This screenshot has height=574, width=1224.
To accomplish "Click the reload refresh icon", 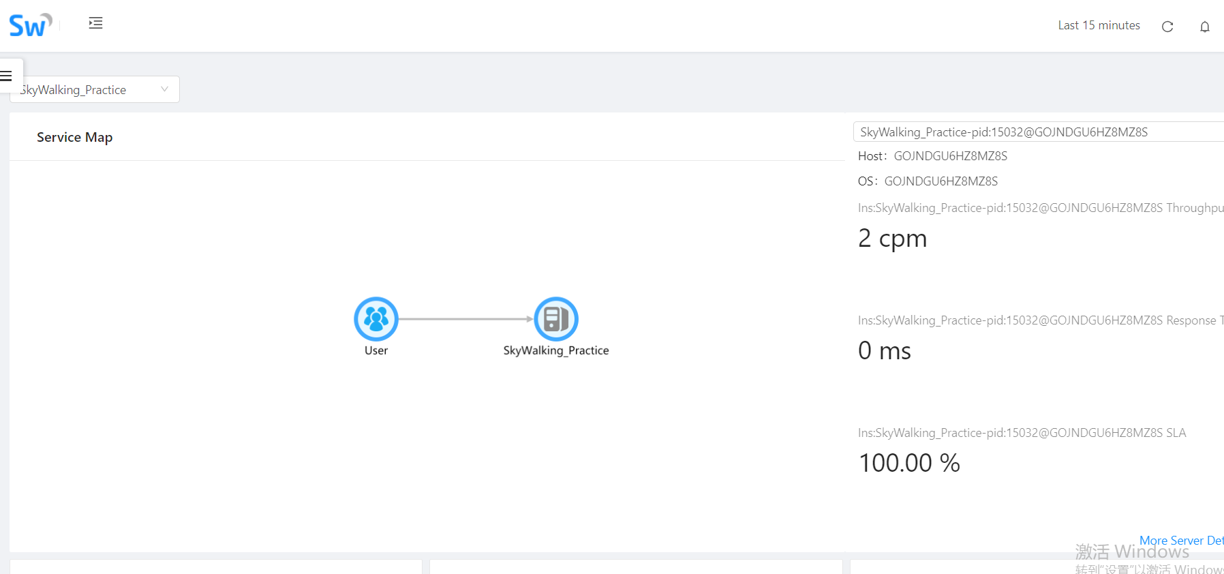I will [1167, 27].
